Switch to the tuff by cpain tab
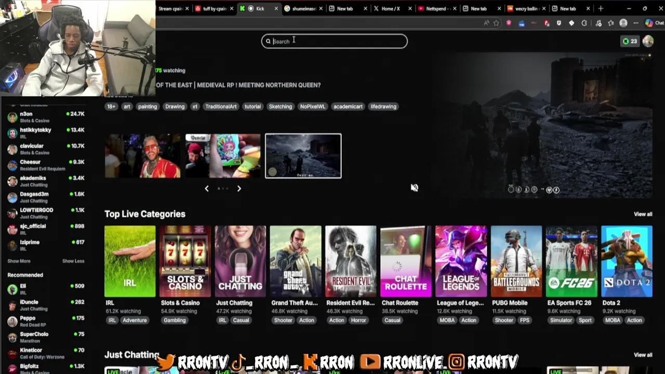 click(214, 8)
